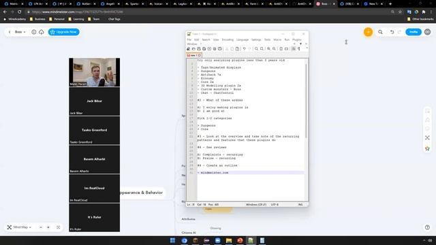Image resolution: width=436 pixels, height=245 pixels.
Task: Click the Basem Alharbi participant tile
Action: (95, 159)
